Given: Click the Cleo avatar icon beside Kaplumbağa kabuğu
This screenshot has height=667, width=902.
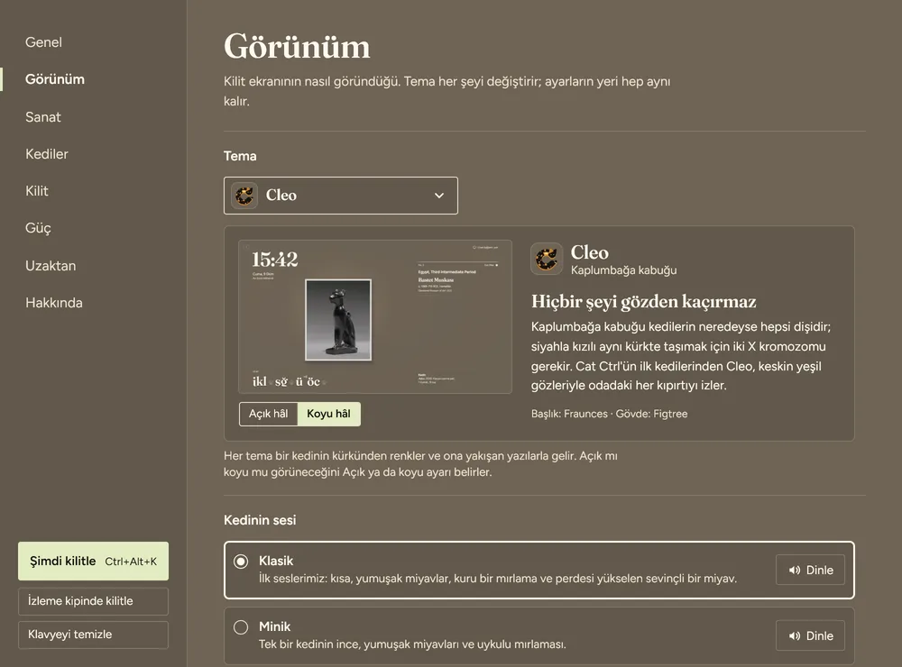Looking at the screenshot, I should 547,259.
